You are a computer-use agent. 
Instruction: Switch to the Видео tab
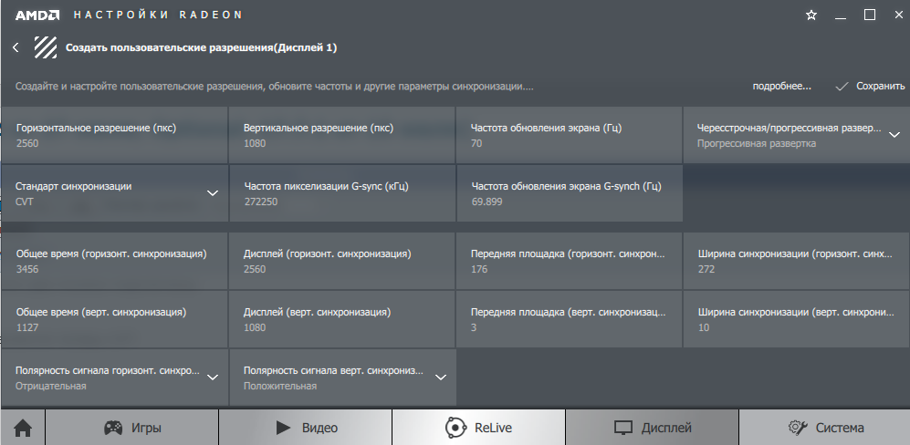pos(305,427)
